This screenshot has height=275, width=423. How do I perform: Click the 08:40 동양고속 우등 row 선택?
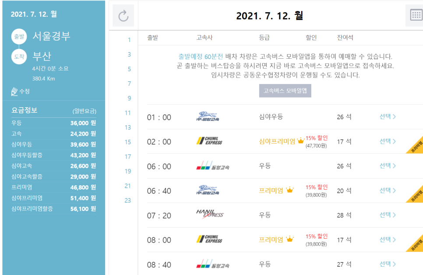click(387, 264)
